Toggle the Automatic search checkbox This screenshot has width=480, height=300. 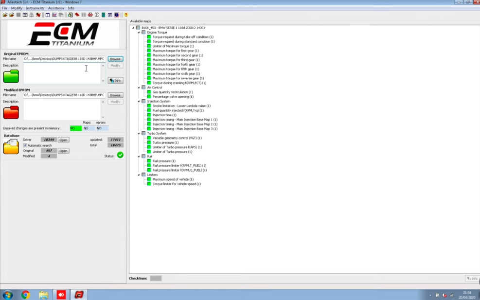coord(25,145)
